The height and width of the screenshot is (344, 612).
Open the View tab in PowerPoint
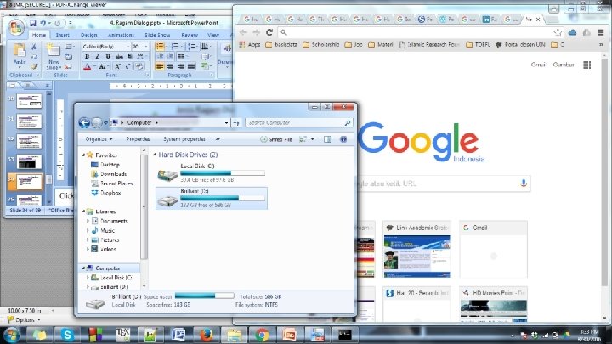point(212,35)
